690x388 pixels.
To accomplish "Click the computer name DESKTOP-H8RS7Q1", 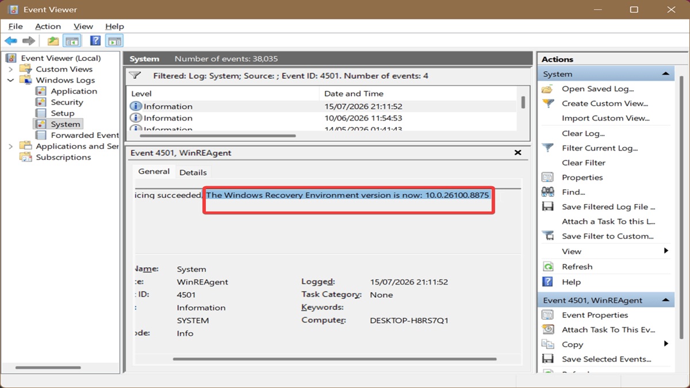I will (409, 321).
